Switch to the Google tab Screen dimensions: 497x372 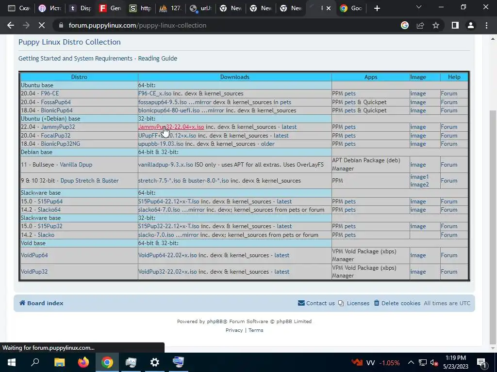[351, 8]
